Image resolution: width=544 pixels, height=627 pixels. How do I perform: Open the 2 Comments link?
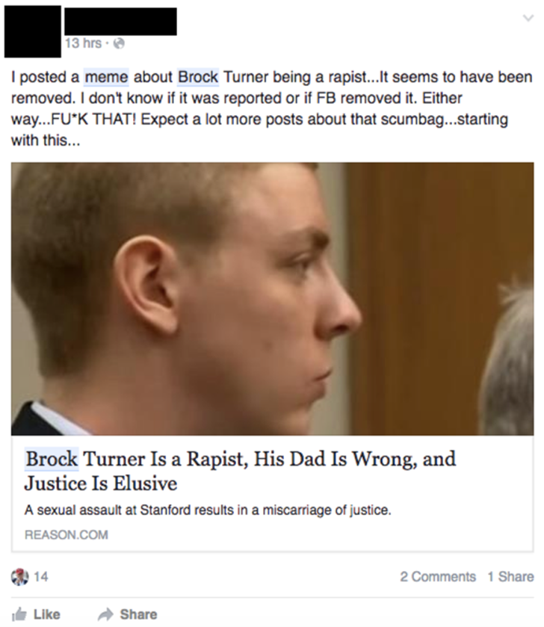click(x=438, y=577)
